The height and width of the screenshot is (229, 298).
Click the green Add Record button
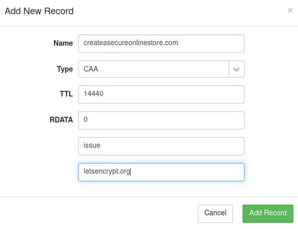[268, 213]
